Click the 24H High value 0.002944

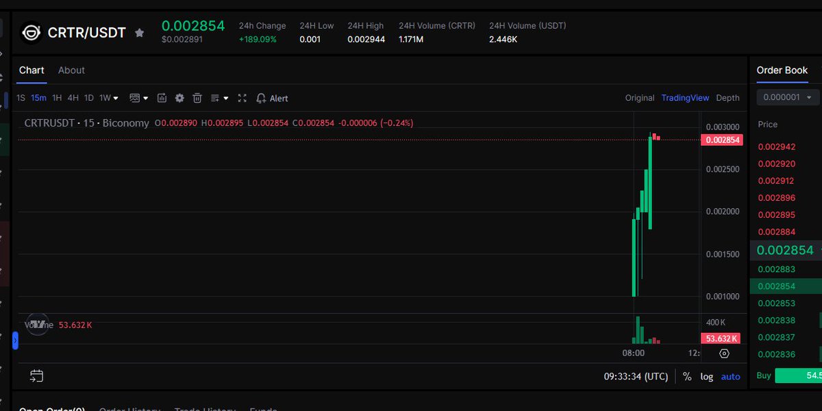(x=366, y=40)
